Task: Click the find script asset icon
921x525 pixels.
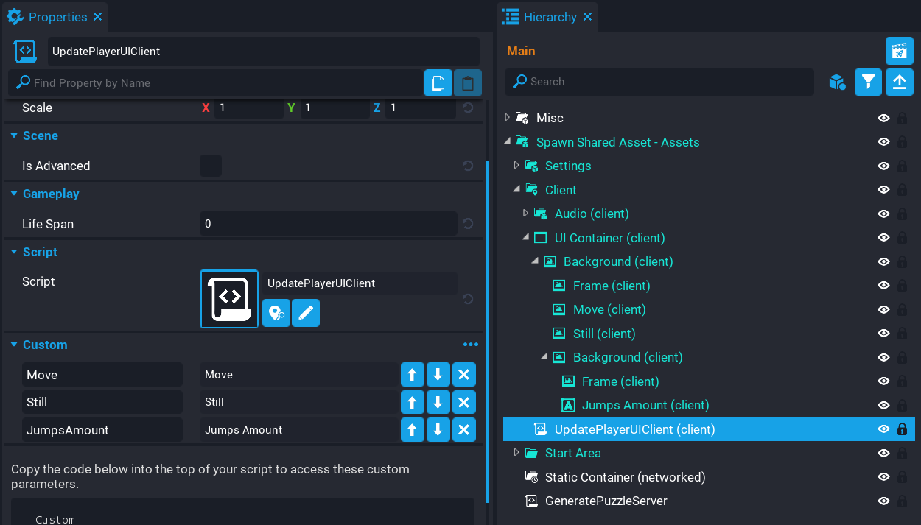Action: click(276, 313)
